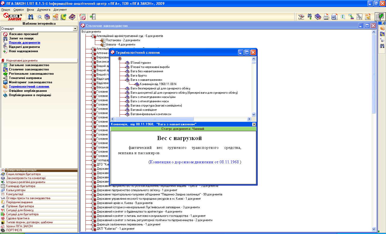Click the info bubble icon in toolbar
The height and width of the screenshot is (234, 386).
coord(343,17)
